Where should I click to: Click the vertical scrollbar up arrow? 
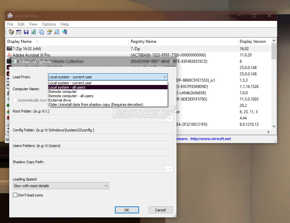274,40
